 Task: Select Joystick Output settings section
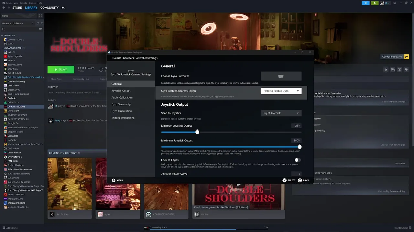click(x=131, y=91)
